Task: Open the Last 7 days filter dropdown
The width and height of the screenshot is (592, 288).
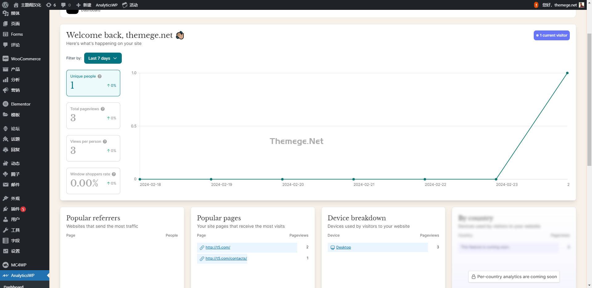Action: point(103,58)
